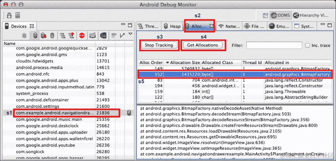The height and width of the screenshot is (161, 336).
Task: Switch to the Hierarchy View perspective
Action: (311, 15)
